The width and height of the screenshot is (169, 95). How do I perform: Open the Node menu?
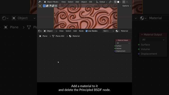[81, 31]
